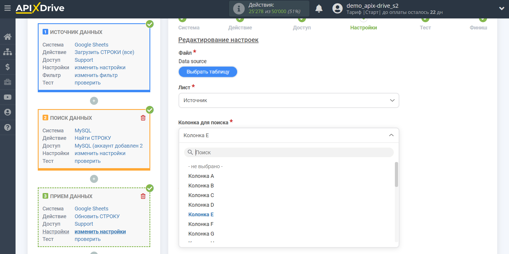
Task: Open the Лист dropdown showing Источник
Action: point(289,101)
